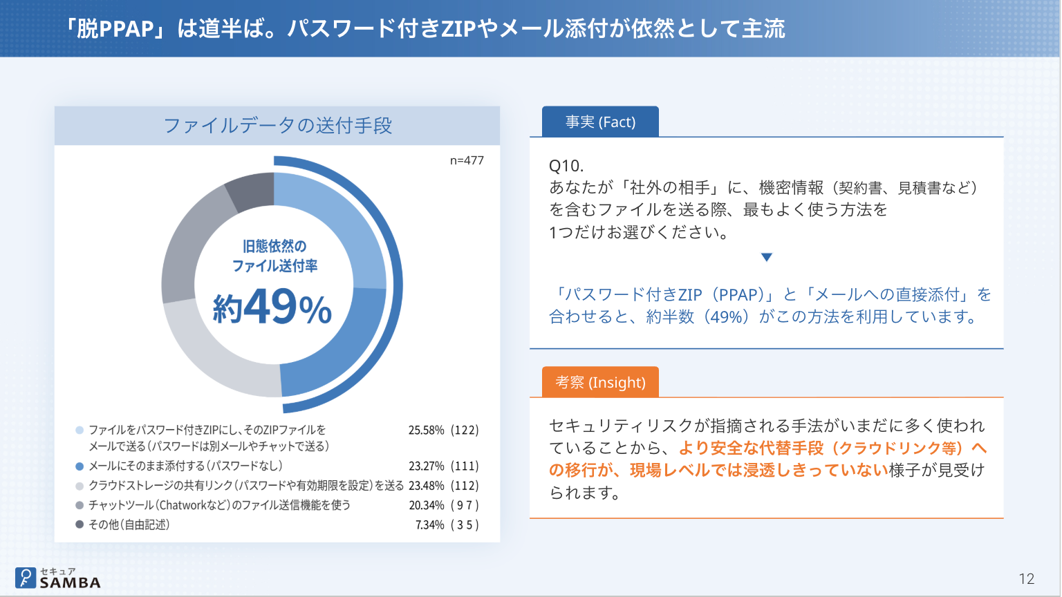Select the 事実 (Fact) tab
The image size is (1062, 597).
coord(600,122)
